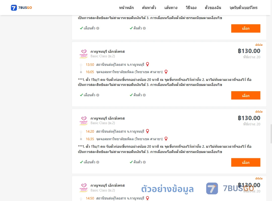272x201 pixels.
Task: Click the 7BUSGO logo in header
Action: (x=21, y=8)
